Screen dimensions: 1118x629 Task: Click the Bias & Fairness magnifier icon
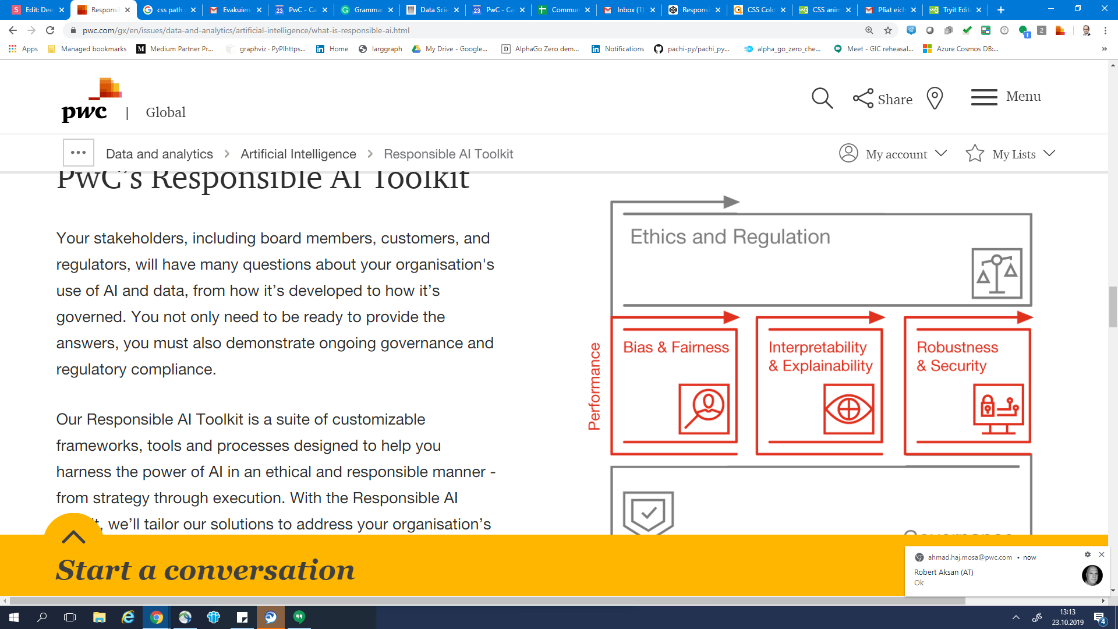[703, 409]
